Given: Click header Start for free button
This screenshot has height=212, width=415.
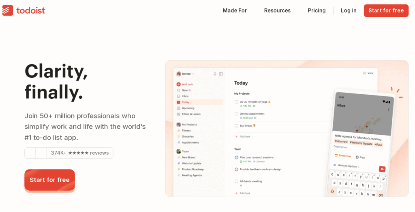Looking at the screenshot, I should point(386,11).
